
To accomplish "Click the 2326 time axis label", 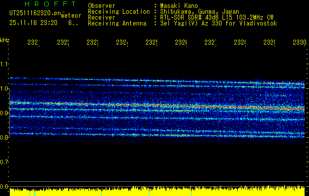I will click(x=181, y=43).
